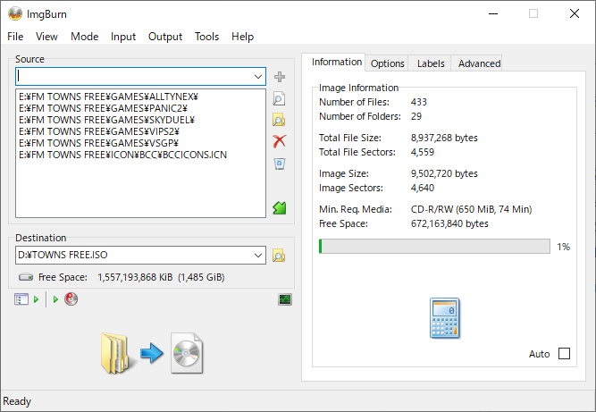Minimize the ImgBurn window
Screen dimensions: 596x412
point(493,14)
